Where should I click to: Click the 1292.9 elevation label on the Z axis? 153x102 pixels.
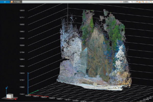pyautogui.click(x=22, y=10)
